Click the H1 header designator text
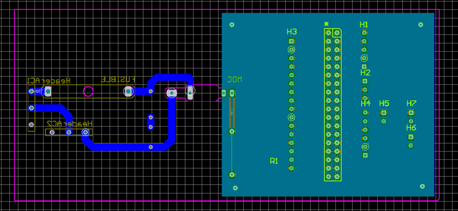This screenshot has width=458, height=211. click(364, 24)
